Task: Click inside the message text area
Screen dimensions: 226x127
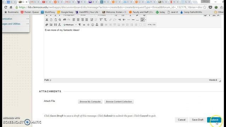Action: 132,53
